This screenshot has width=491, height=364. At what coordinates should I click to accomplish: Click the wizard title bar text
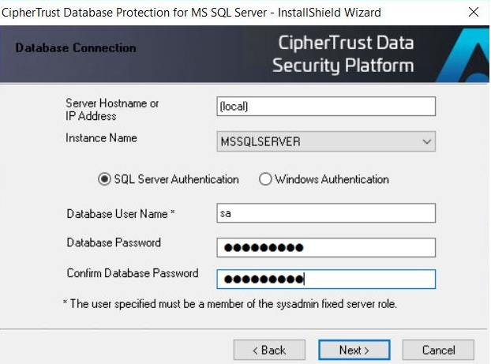191,13
